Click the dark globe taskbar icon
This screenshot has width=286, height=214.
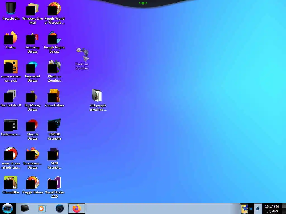click(59, 208)
